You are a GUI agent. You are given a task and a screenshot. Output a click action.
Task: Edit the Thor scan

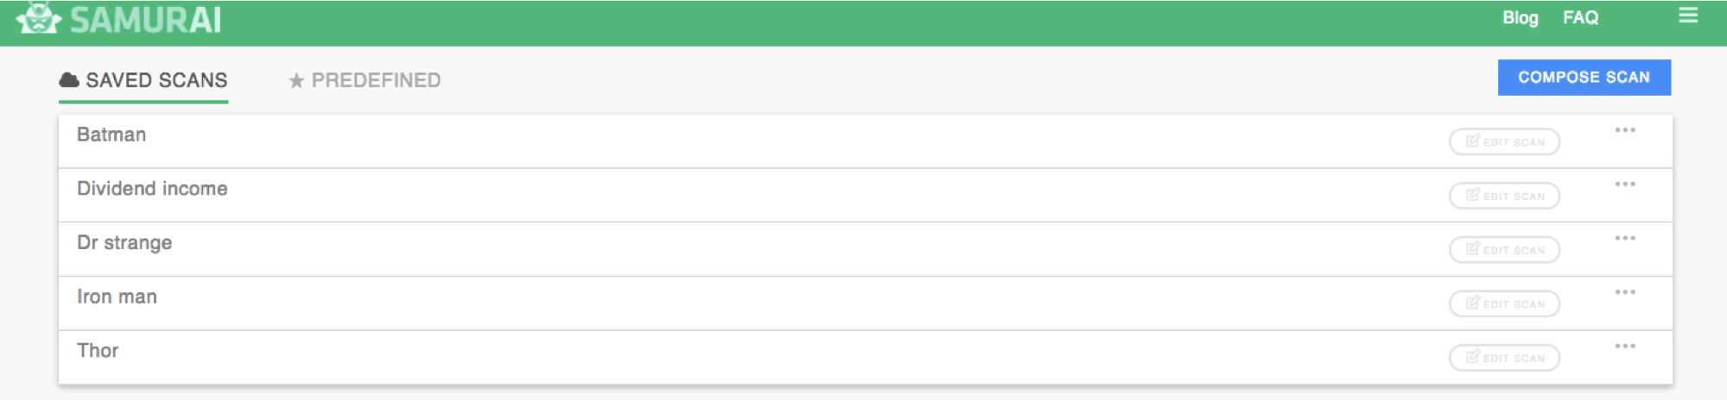(1504, 358)
